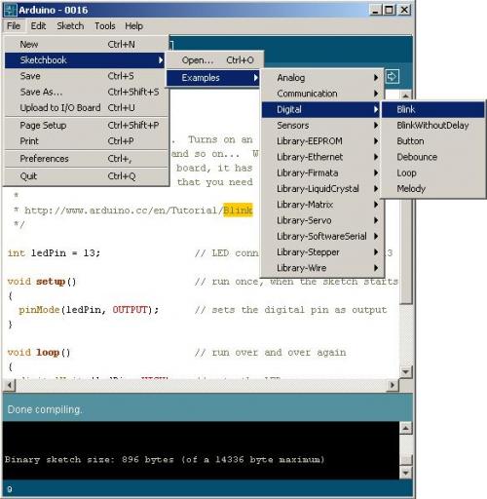The height and width of the screenshot is (499, 487).
Task: Expand the Sketchbook submenu
Action: 85,60
